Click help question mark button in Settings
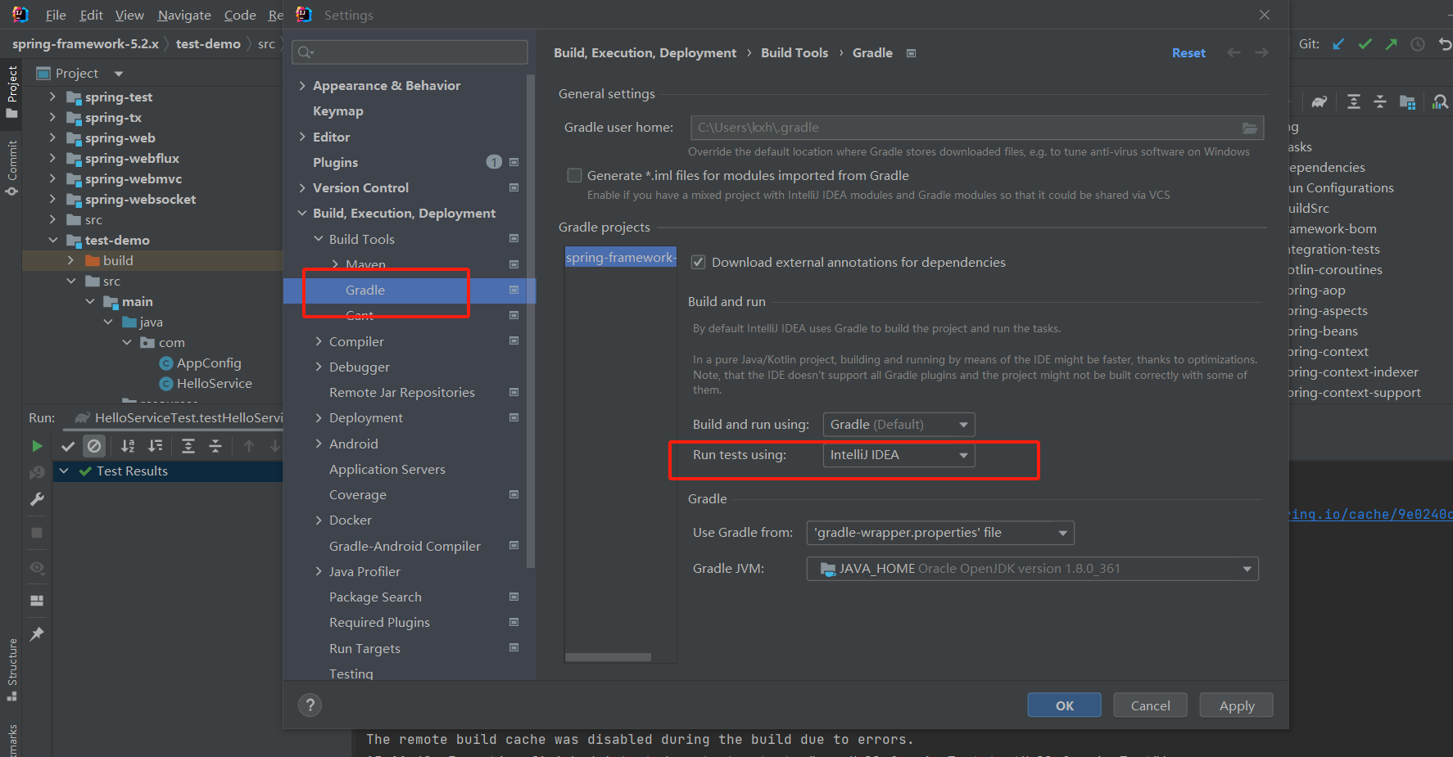The image size is (1453, 757). (x=310, y=705)
